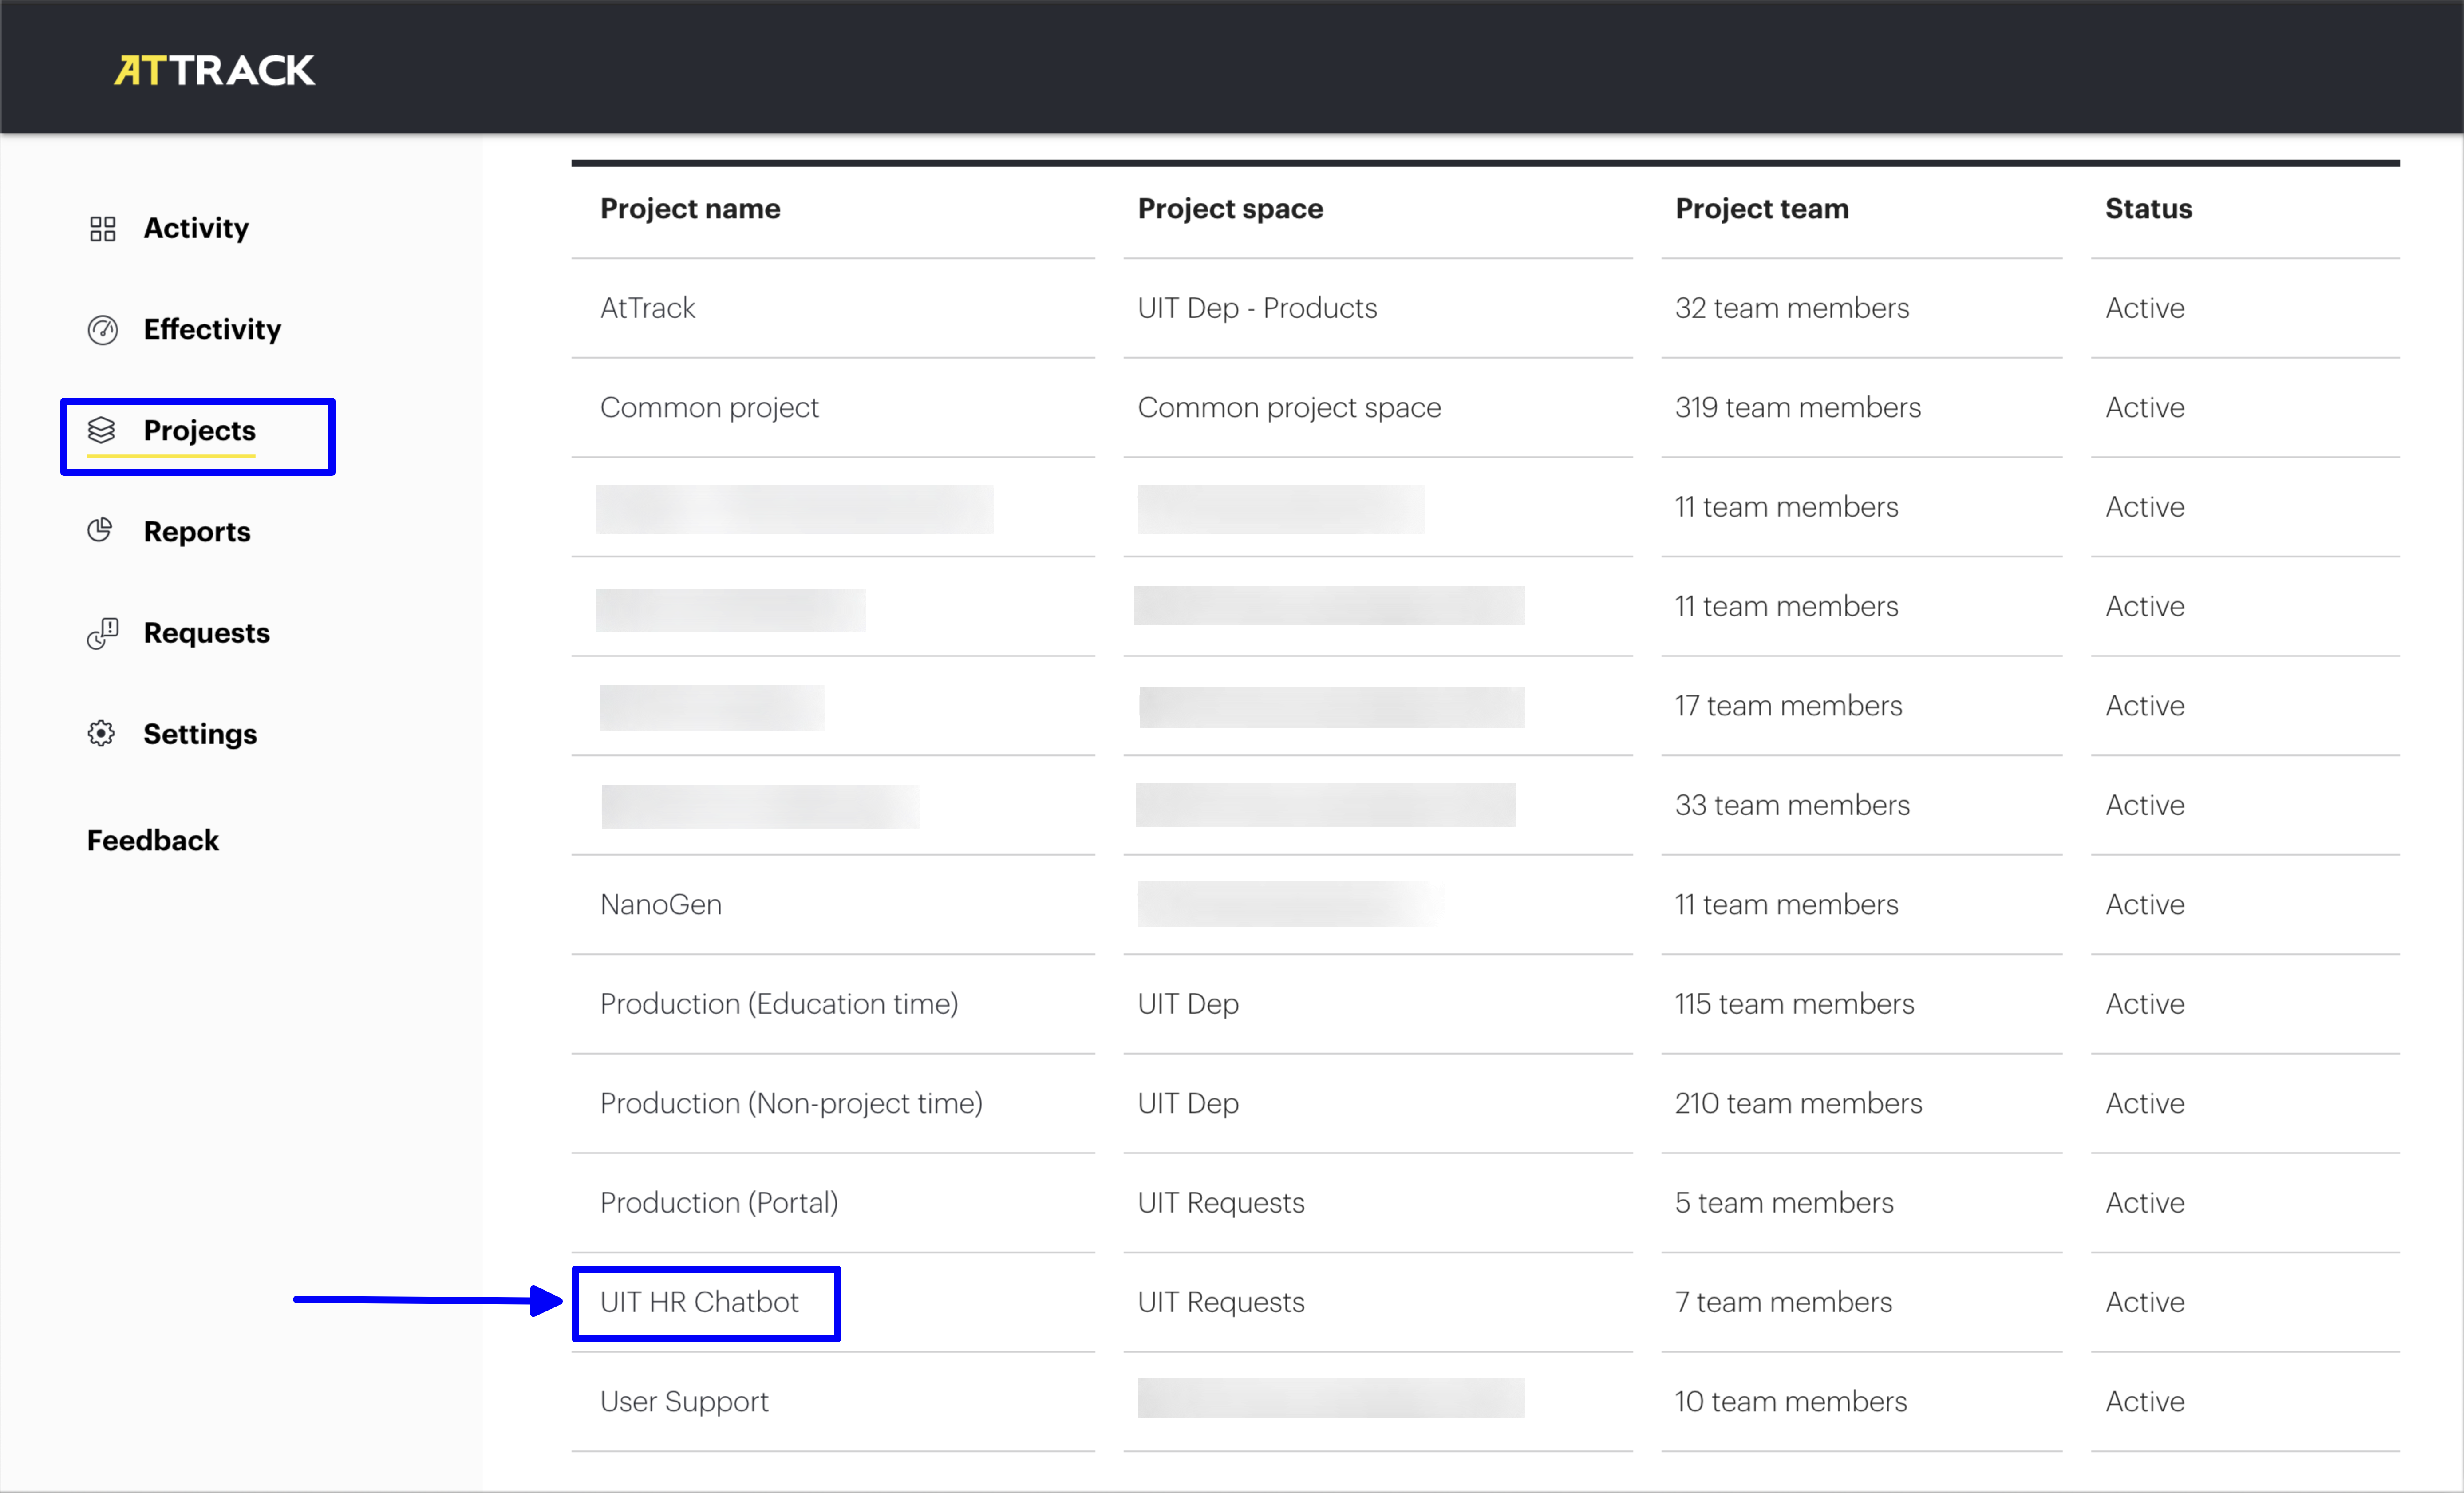Open the Production (Portal) project
This screenshot has height=1493, width=2464.
pyautogui.click(x=719, y=1203)
